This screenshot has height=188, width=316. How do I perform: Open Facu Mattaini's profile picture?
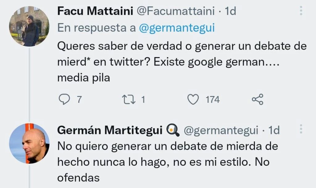pos(29,26)
